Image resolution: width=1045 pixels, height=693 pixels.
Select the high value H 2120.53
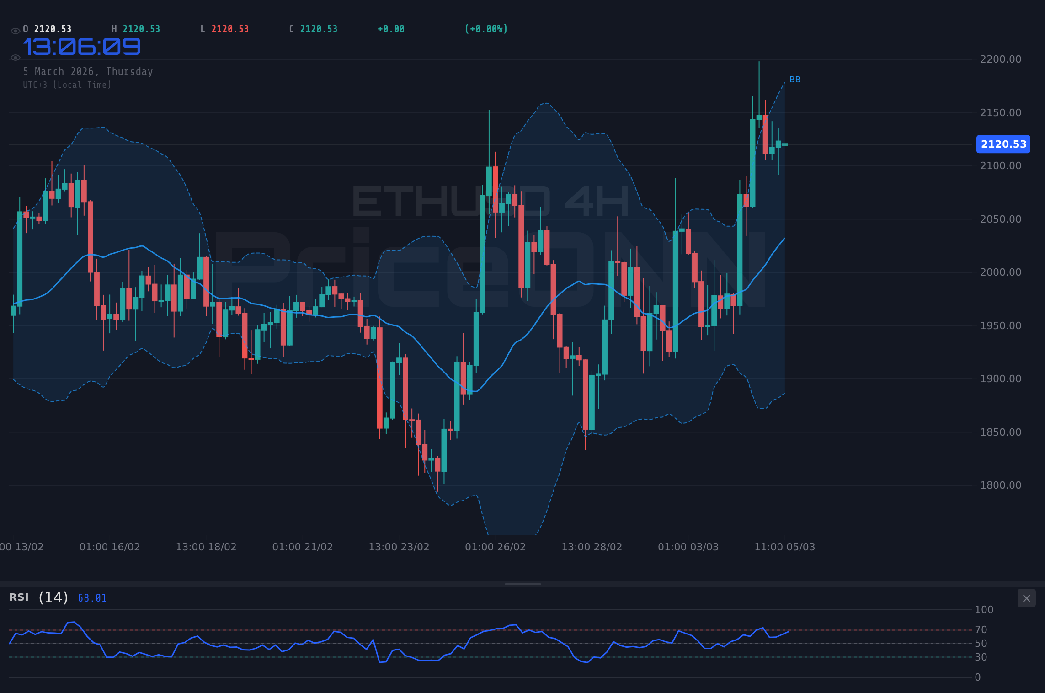click(x=136, y=28)
